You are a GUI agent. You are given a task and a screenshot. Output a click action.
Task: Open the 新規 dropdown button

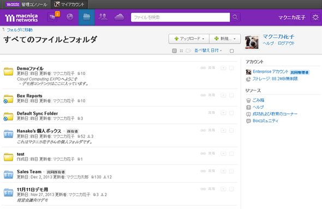225,39
